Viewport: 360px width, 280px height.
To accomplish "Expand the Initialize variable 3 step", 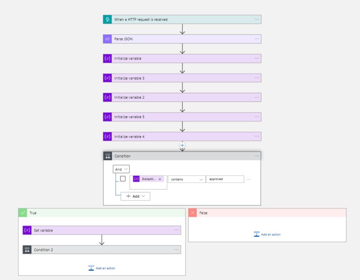I will [x=182, y=78].
